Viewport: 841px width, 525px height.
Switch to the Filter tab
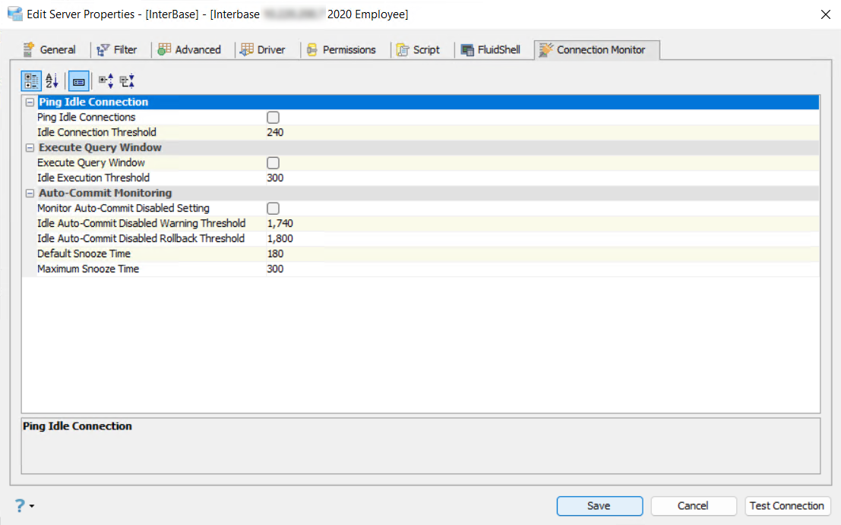pyautogui.click(x=117, y=50)
